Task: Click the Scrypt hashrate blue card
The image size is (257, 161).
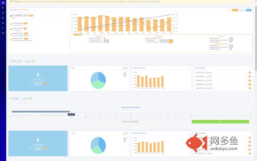Action: click(x=38, y=143)
